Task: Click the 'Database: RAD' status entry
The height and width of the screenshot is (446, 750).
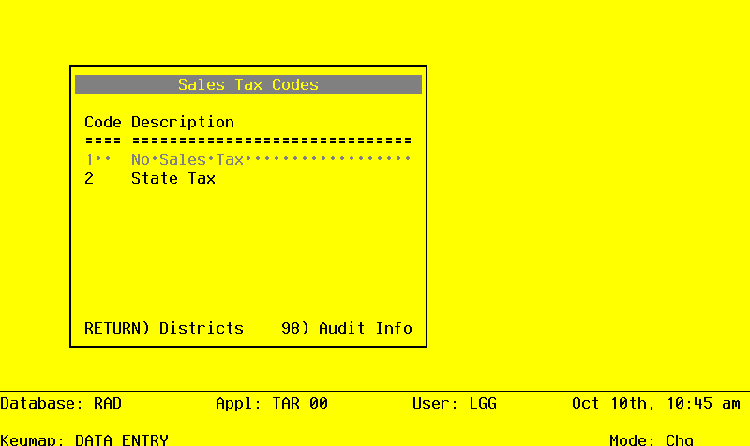Action: [x=61, y=404]
